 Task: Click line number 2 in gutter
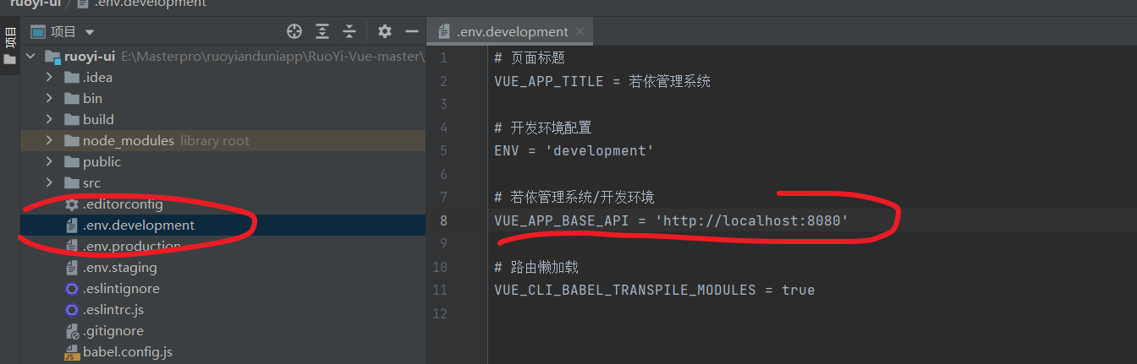point(443,82)
